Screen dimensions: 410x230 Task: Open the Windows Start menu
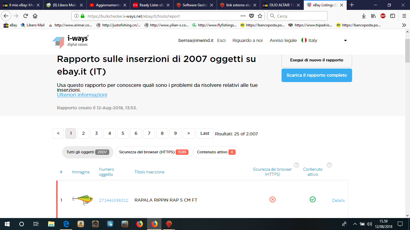7,224
